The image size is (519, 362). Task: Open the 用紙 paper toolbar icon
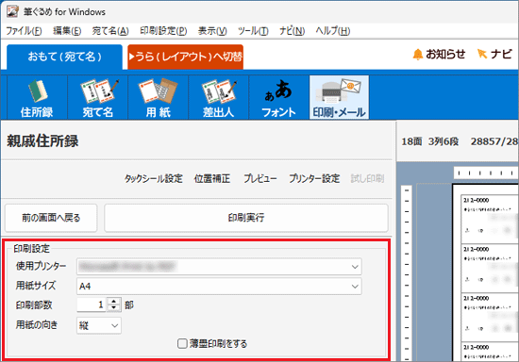point(159,97)
